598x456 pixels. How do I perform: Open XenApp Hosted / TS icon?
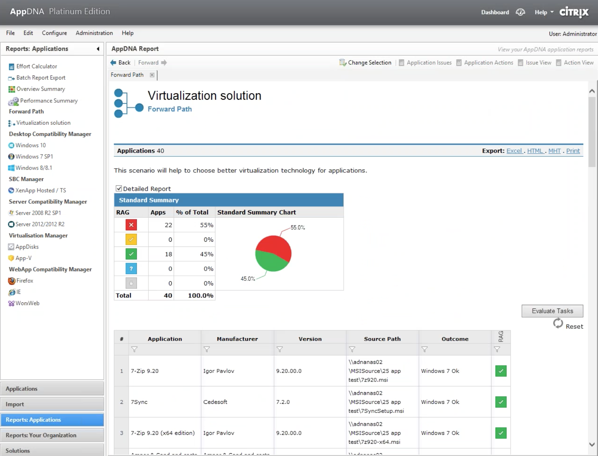[11, 190]
